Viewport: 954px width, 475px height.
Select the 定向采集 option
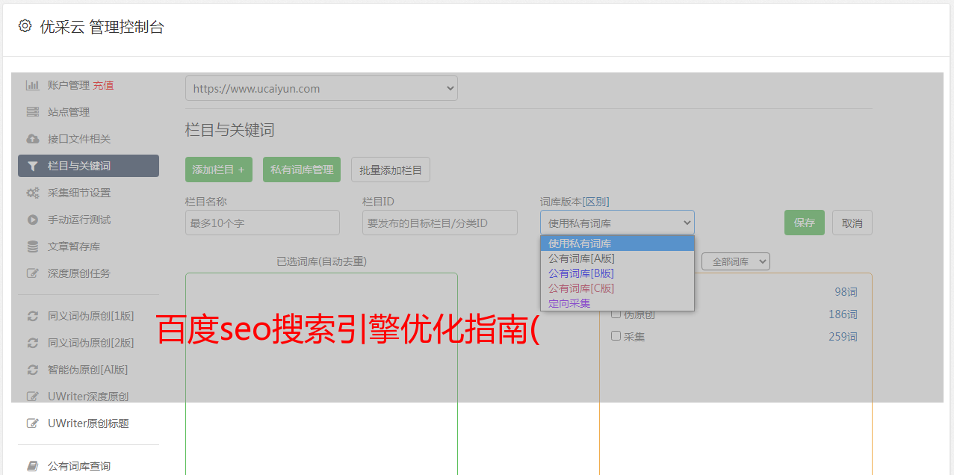569,303
